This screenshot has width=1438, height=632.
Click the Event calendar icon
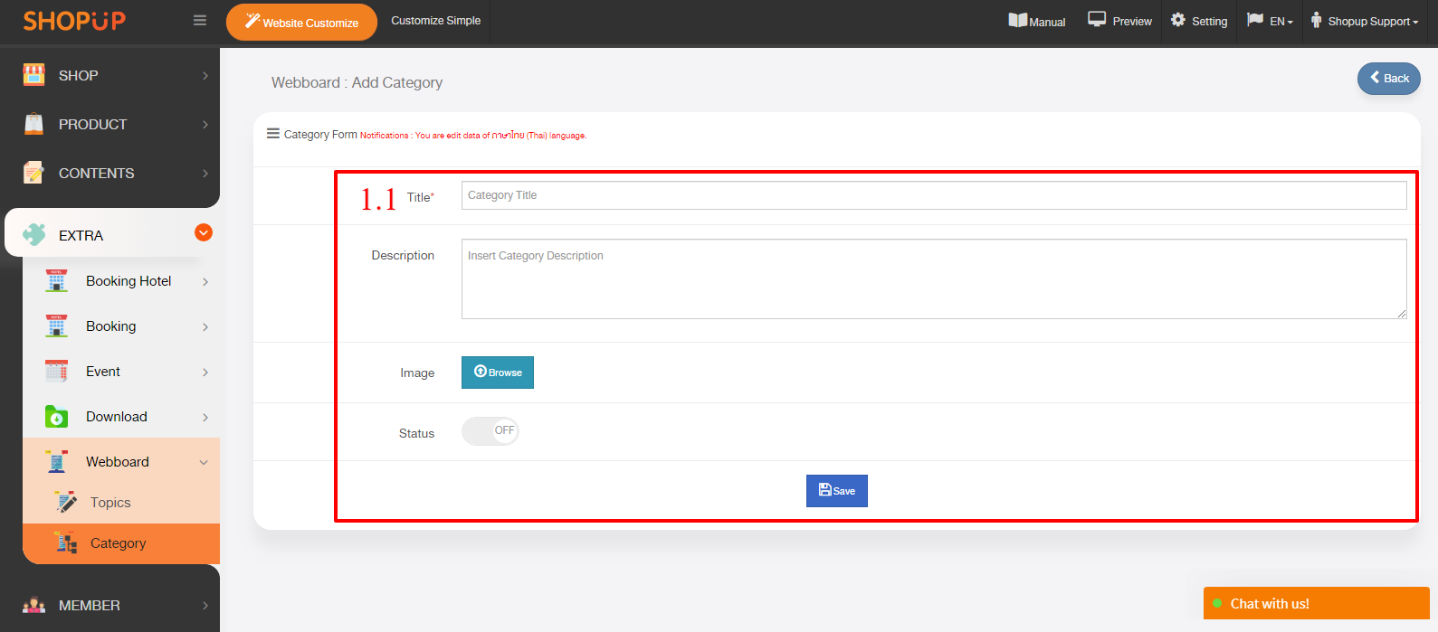pyautogui.click(x=56, y=372)
